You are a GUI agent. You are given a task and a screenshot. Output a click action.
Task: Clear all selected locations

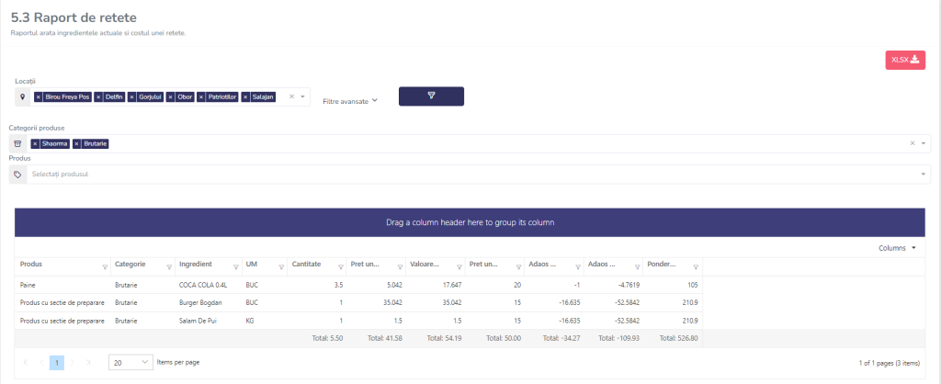[291, 96]
